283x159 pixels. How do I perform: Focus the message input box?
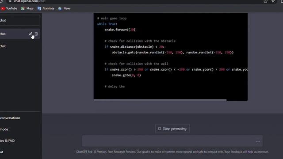(172, 141)
